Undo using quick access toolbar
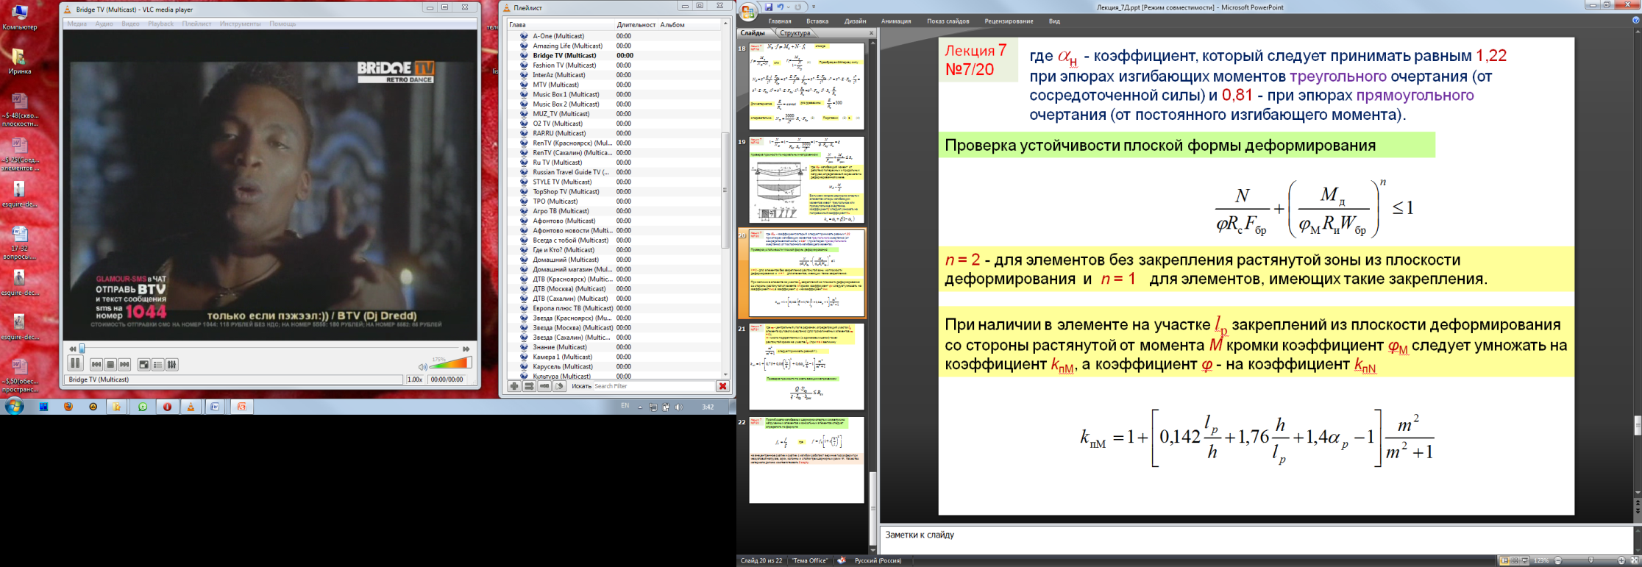 coord(780,7)
